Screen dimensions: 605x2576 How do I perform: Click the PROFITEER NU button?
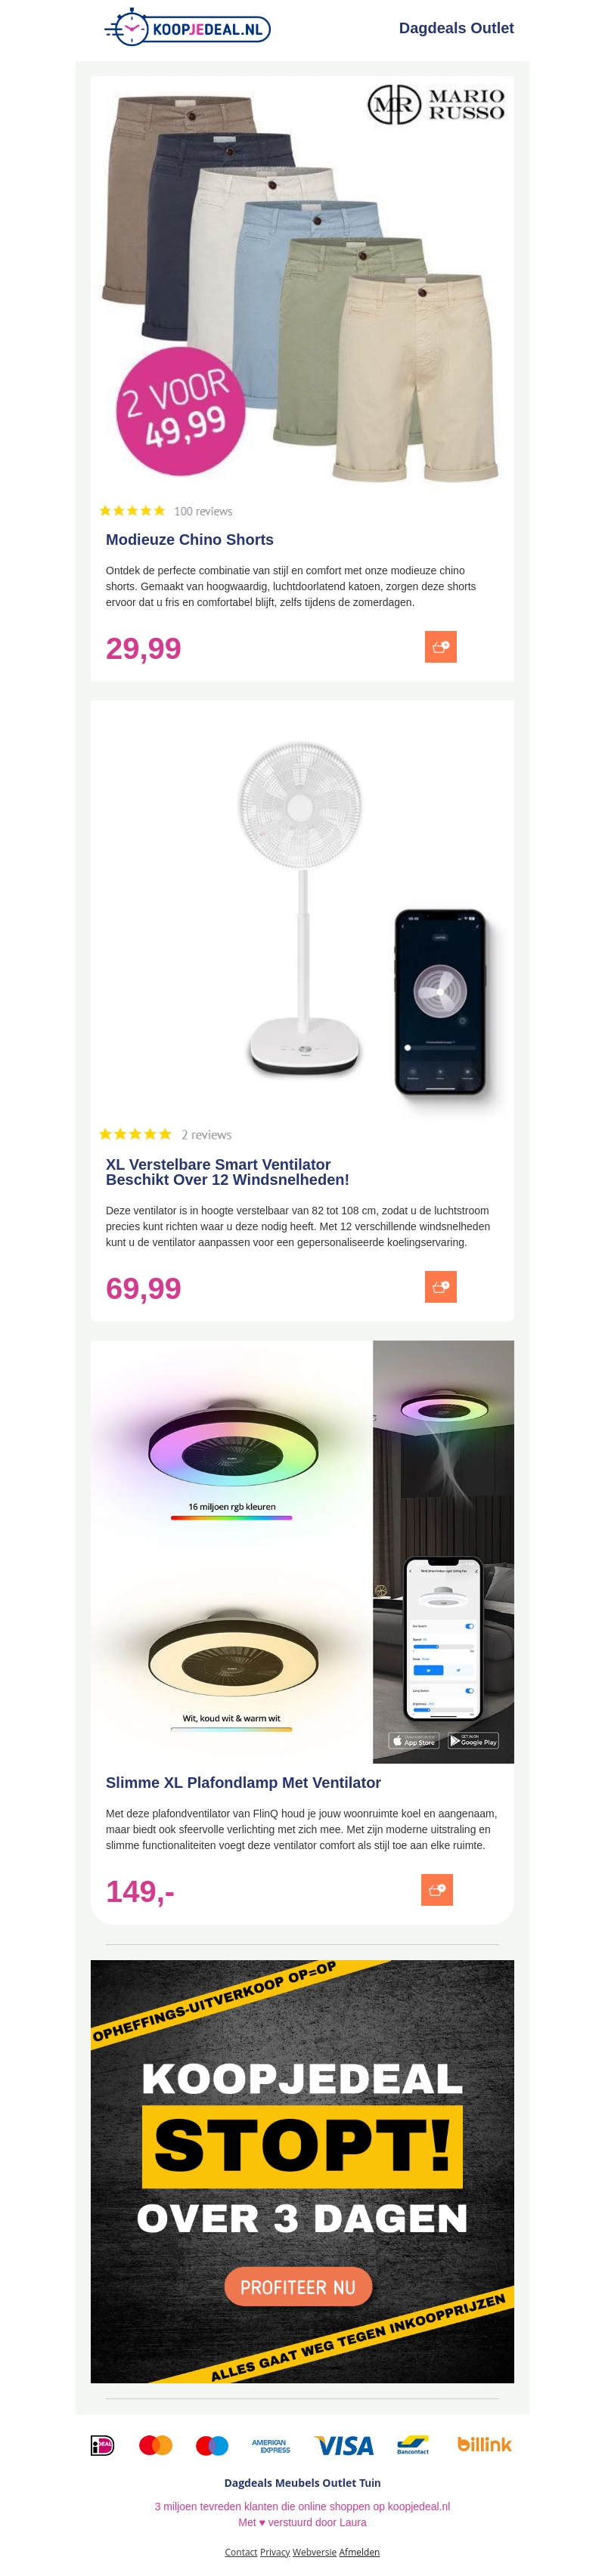[298, 2287]
